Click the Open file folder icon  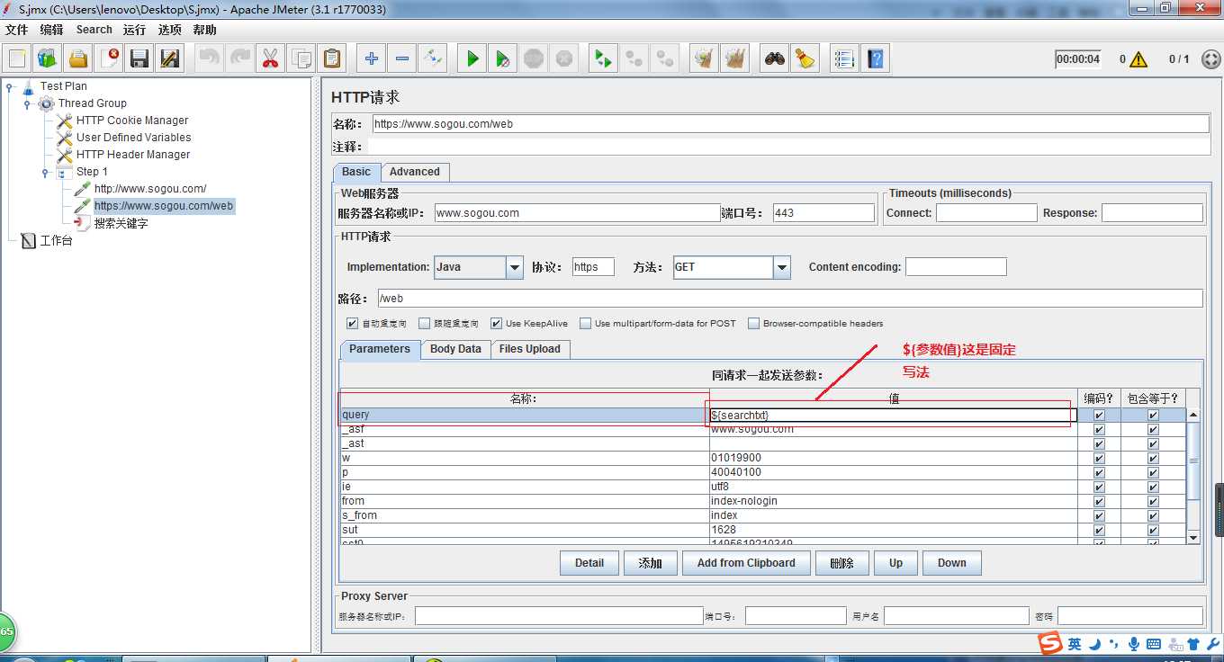[78, 58]
